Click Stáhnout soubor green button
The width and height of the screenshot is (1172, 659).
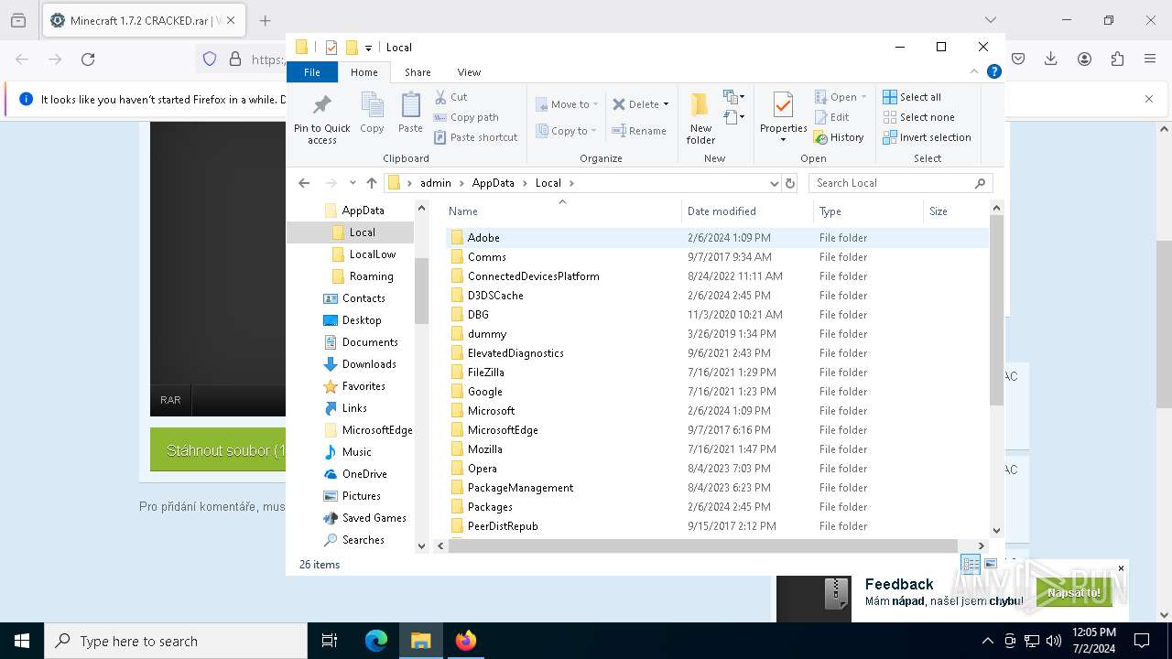[218, 450]
